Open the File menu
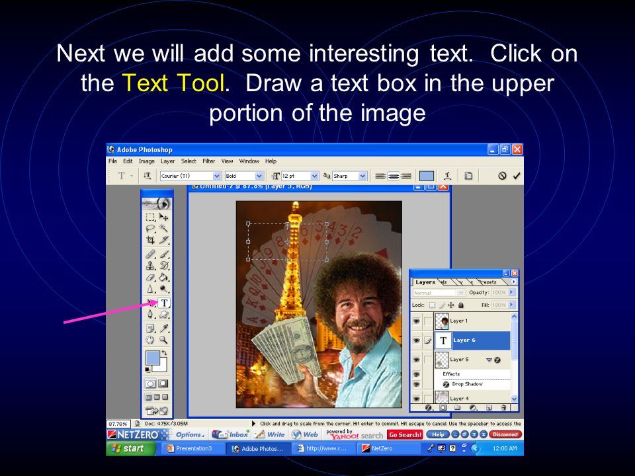Viewport: 635px width, 476px height. point(112,161)
